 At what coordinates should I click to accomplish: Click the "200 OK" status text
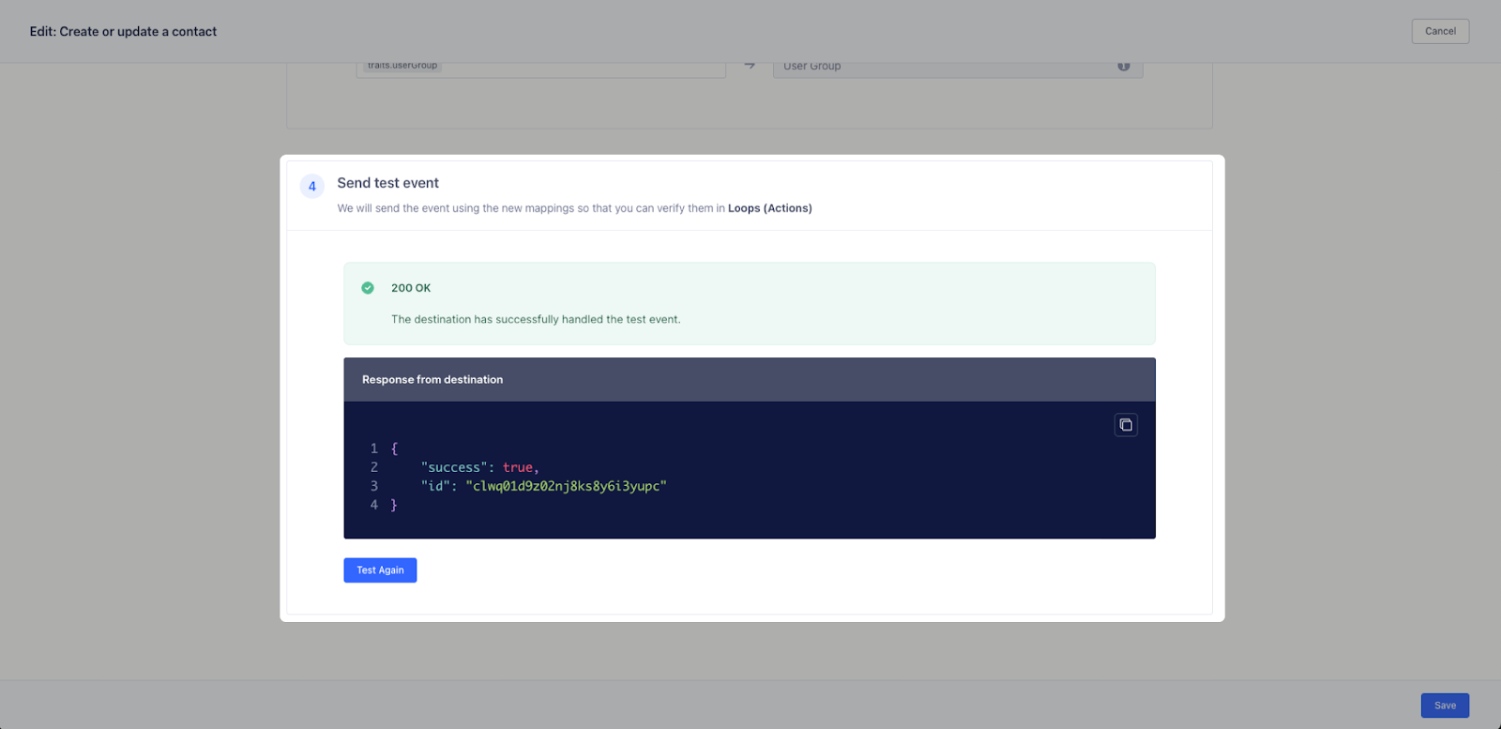point(411,288)
